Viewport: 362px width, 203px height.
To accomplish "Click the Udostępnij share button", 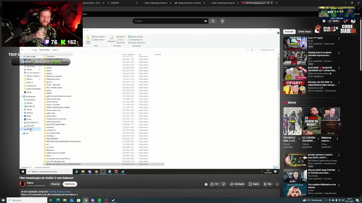I will 237,184.
